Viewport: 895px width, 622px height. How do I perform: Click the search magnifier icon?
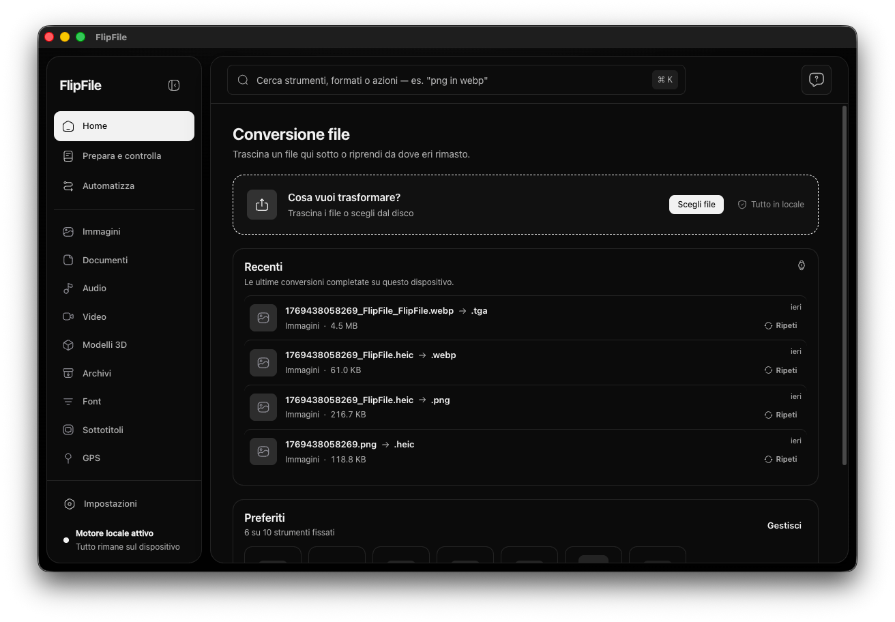tap(243, 80)
